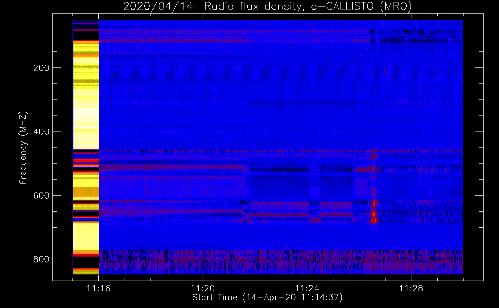Click the 400 frequency tick label
This screenshot has height=308, width=499.
tap(41, 132)
